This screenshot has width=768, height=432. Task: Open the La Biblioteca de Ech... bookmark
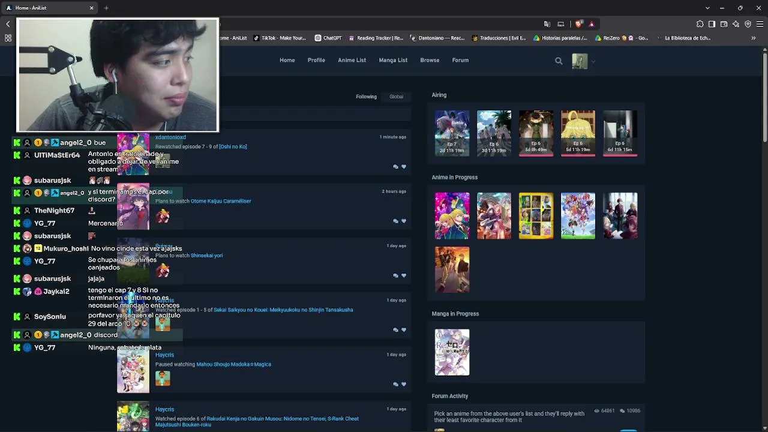tap(683, 38)
